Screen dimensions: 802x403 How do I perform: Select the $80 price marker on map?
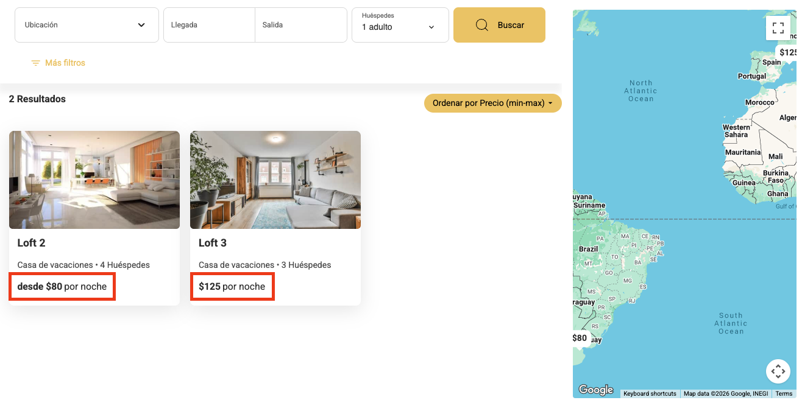pos(580,338)
